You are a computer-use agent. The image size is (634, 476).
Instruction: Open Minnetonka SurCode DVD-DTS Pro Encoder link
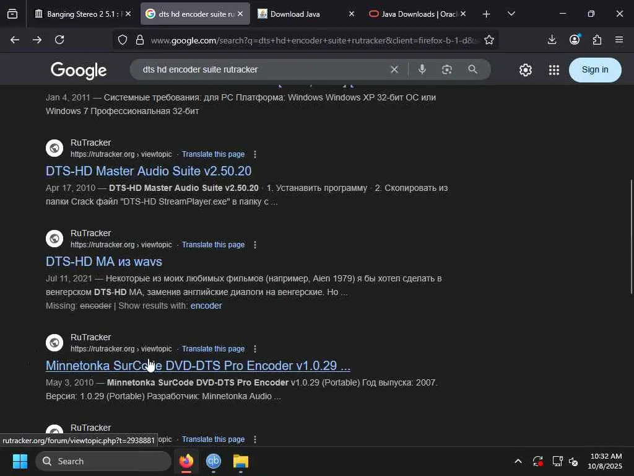[198, 366]
